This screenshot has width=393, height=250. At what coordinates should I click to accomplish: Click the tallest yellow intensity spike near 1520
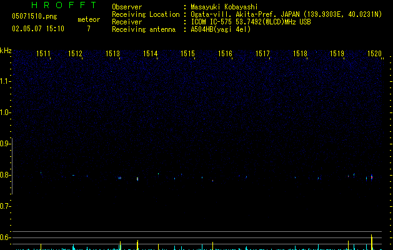click(x=372, y=242)
